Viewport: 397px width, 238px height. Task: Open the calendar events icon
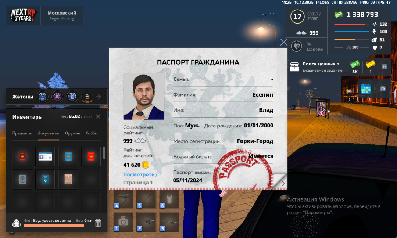(x=366, y=89)
